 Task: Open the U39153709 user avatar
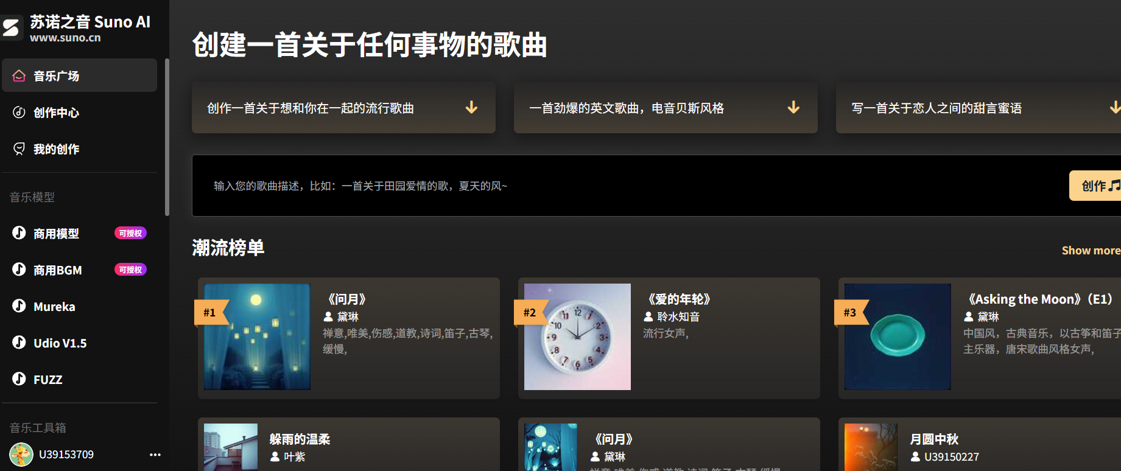click(21, 455)
